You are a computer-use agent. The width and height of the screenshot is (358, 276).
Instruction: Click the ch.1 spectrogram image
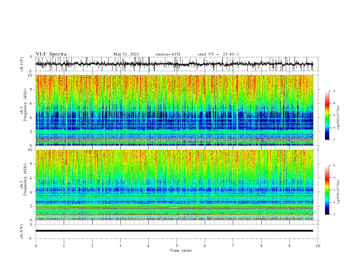click(174, 110)
